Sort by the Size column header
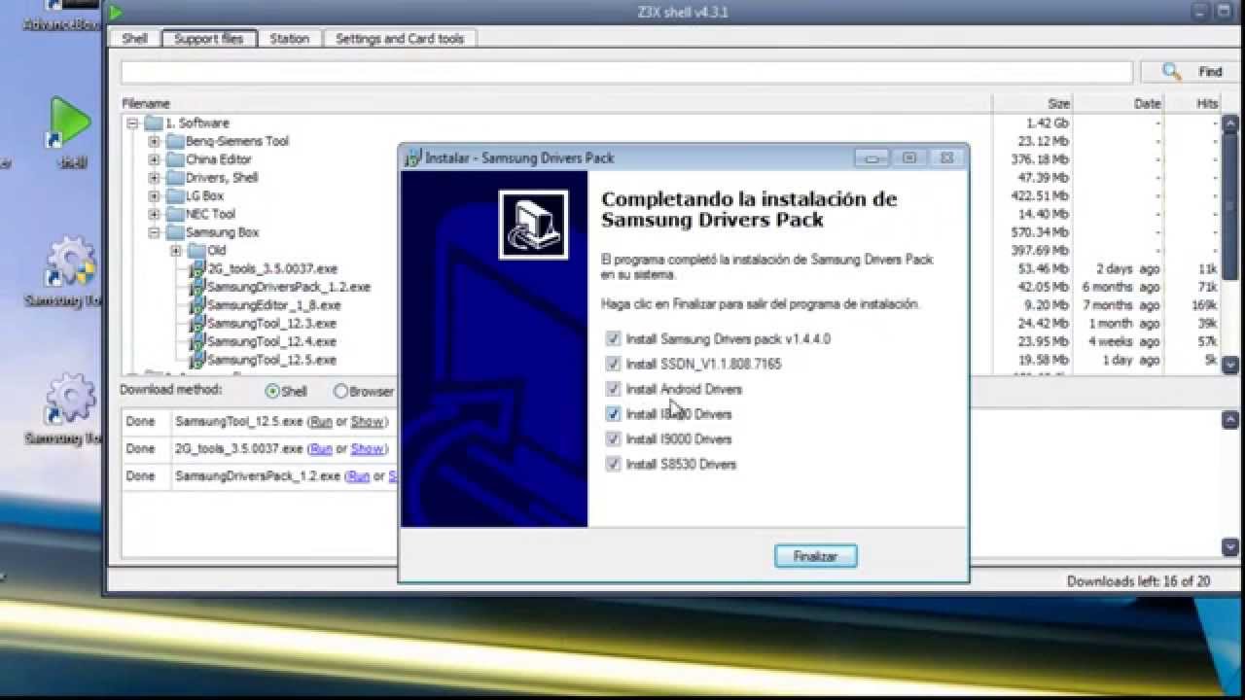This screenshot has height=700, width=1245. tap(1033, 103)
